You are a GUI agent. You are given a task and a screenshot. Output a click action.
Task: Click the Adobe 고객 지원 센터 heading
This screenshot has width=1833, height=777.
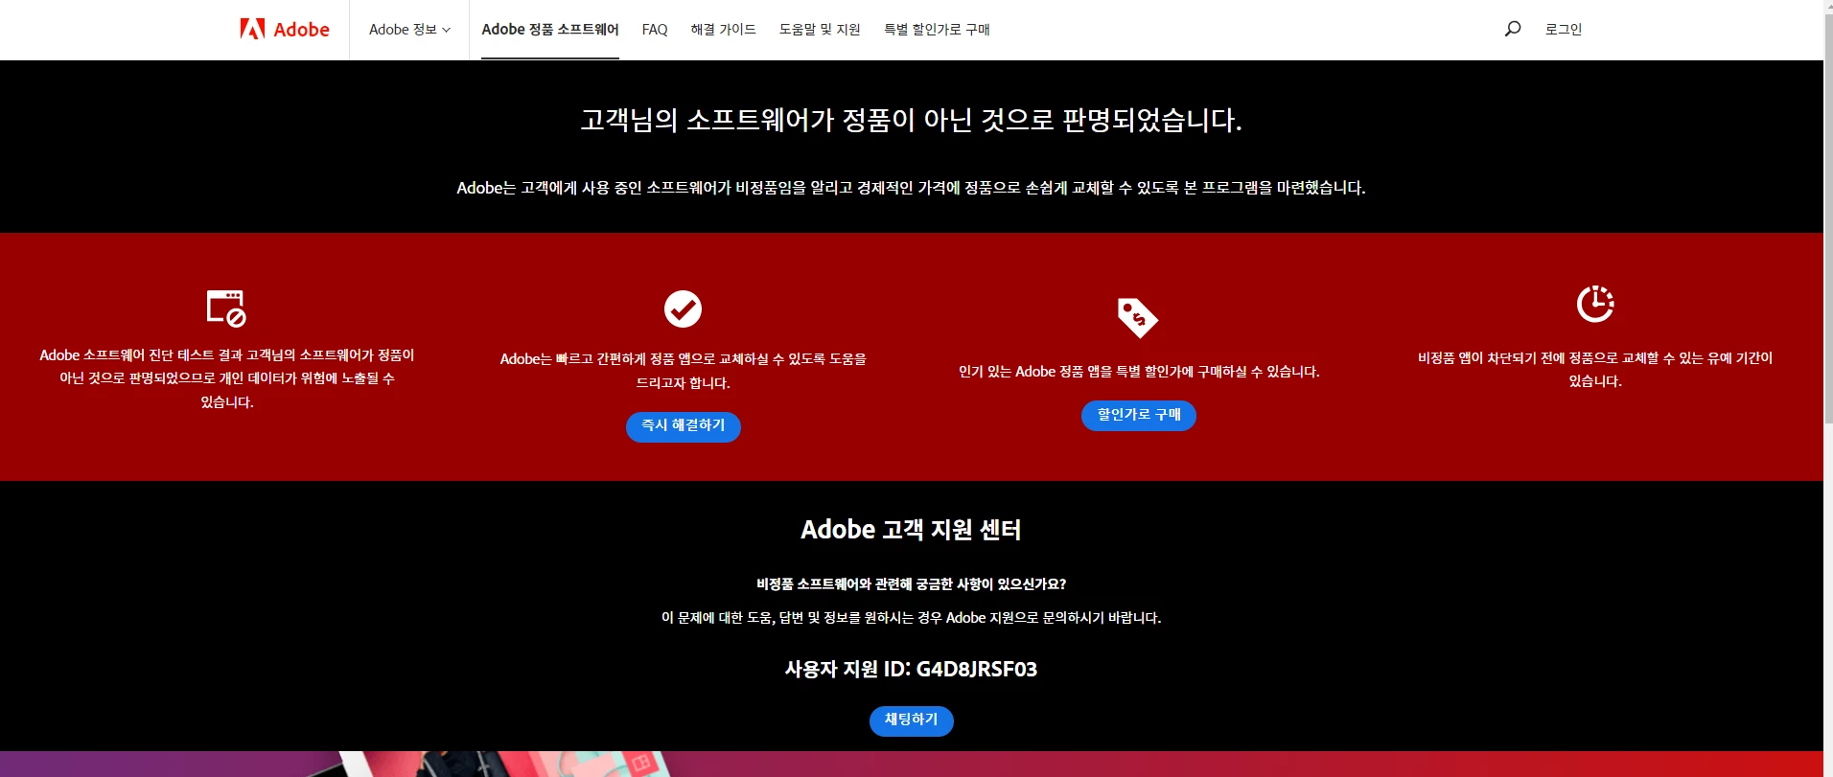pyautogui.click(x=912, y=530)
